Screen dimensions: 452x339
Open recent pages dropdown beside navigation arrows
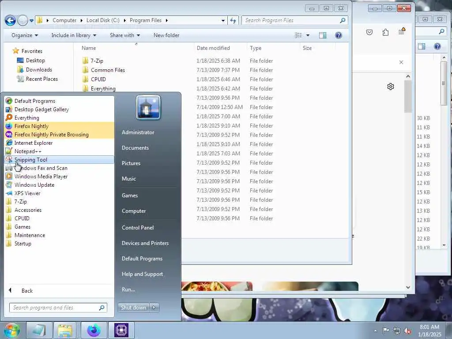31,20
